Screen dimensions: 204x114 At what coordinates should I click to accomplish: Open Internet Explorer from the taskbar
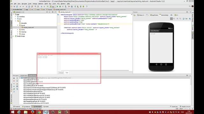pos(19,112)
